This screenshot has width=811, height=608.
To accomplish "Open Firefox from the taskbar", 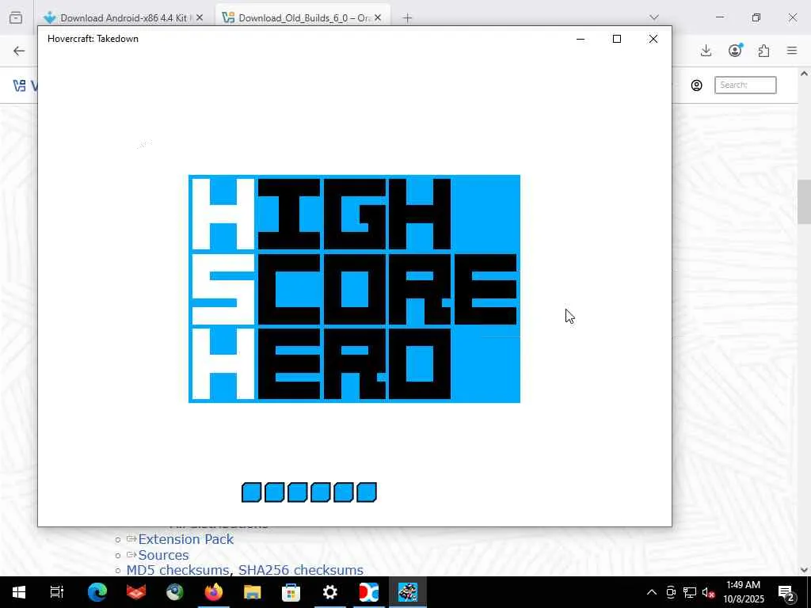I will (214, 592).
